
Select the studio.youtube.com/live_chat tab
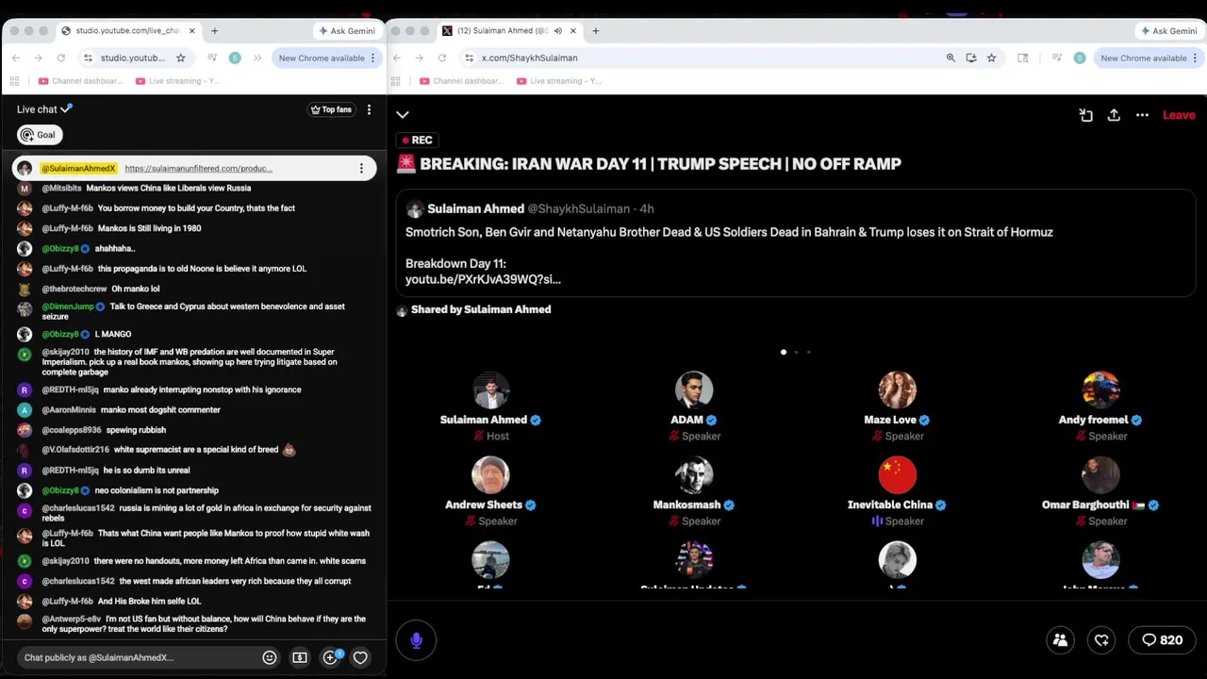pyautogui.click(x=127, y=31)
